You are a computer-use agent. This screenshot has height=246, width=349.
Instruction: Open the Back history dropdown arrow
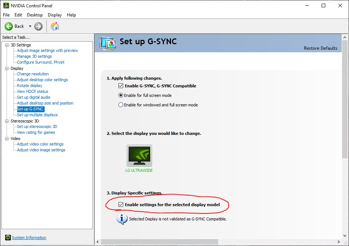click(30, 26)
